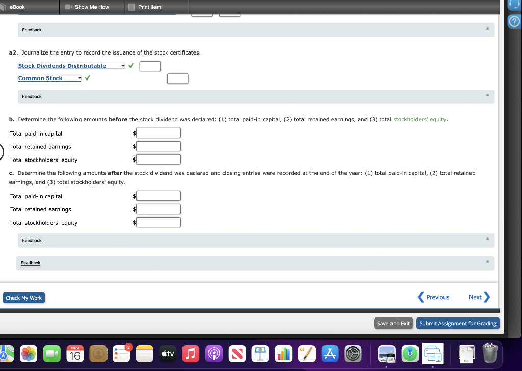Click the Check My Work button

[24, 298]
